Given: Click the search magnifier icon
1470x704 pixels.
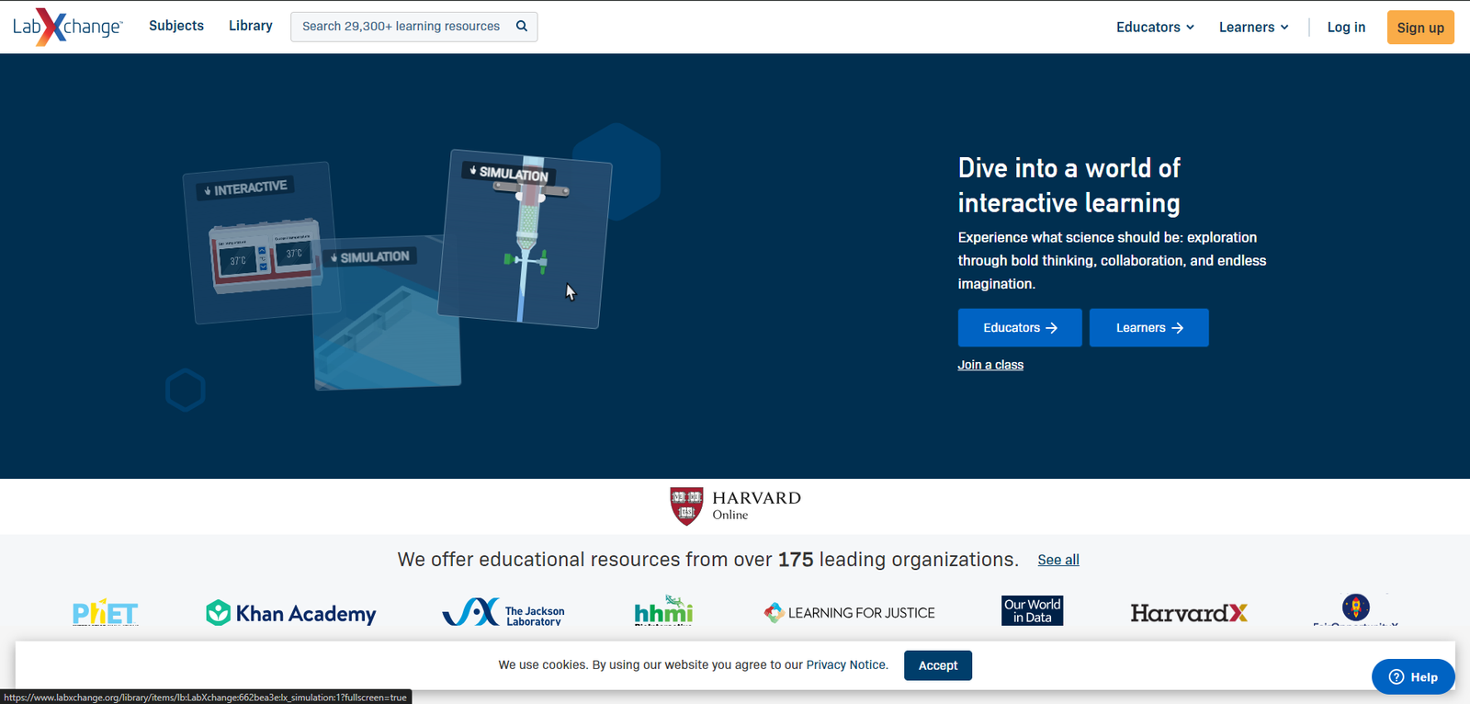Looking at the screenshot, I should pos(522,27).
